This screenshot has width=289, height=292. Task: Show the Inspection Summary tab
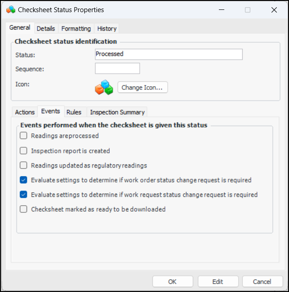point(117,112)
